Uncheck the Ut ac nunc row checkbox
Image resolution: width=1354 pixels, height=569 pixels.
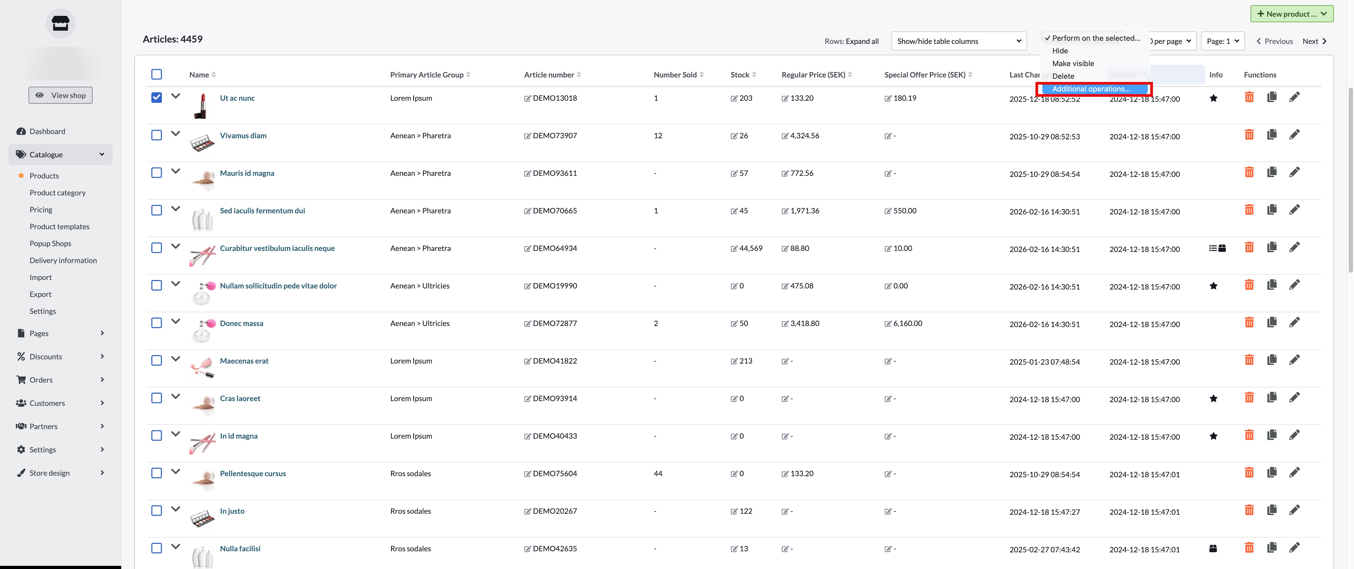(157, 98)
